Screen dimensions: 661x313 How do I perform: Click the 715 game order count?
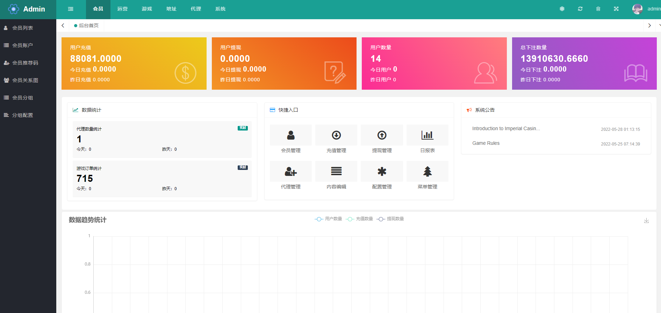(85, 179)
